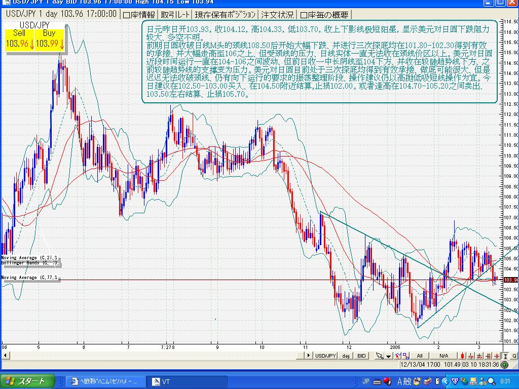
Task: Click the green connection status indicator
Action: [504, 365]
